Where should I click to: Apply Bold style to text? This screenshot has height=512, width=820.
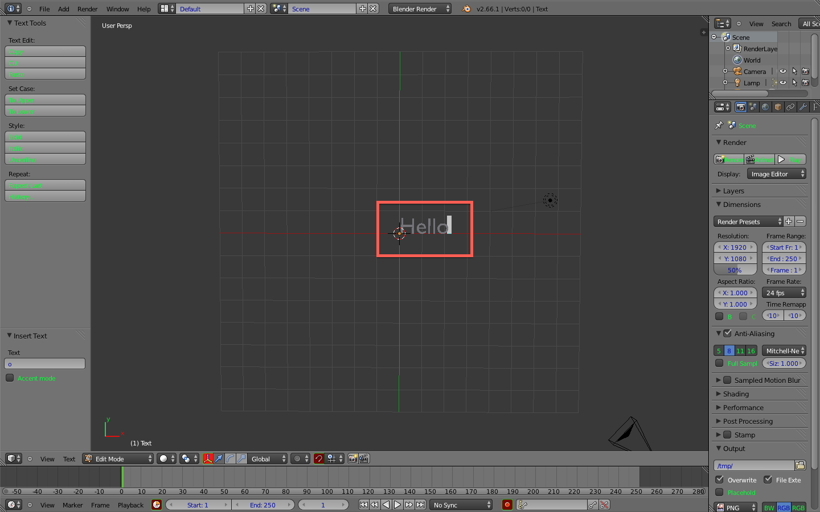point(45,137)
